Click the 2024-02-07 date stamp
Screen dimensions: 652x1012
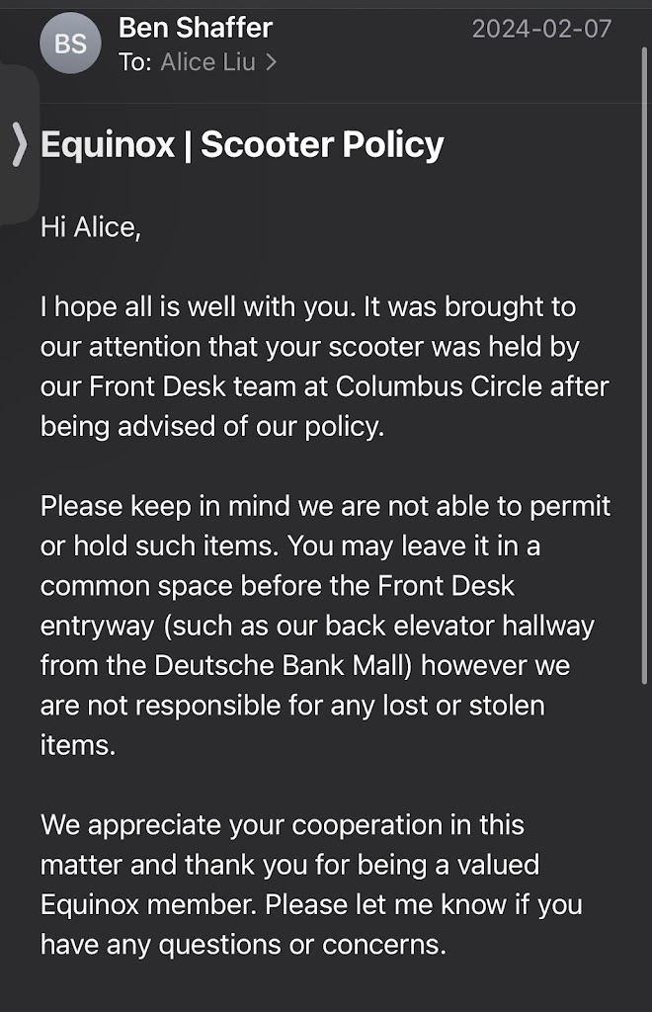click(541, 29)
